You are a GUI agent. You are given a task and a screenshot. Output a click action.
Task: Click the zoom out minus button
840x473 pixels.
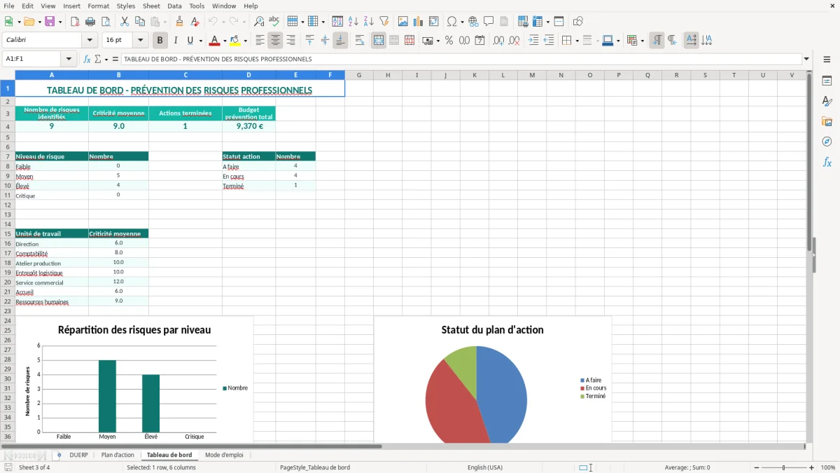pyautogui.click(x=755, y=467)
